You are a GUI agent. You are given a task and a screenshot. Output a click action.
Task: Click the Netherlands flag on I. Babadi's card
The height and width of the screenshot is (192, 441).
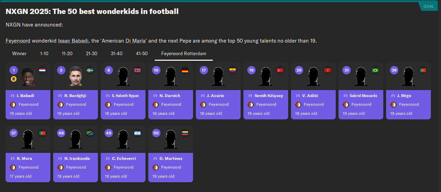pos(42,70)
